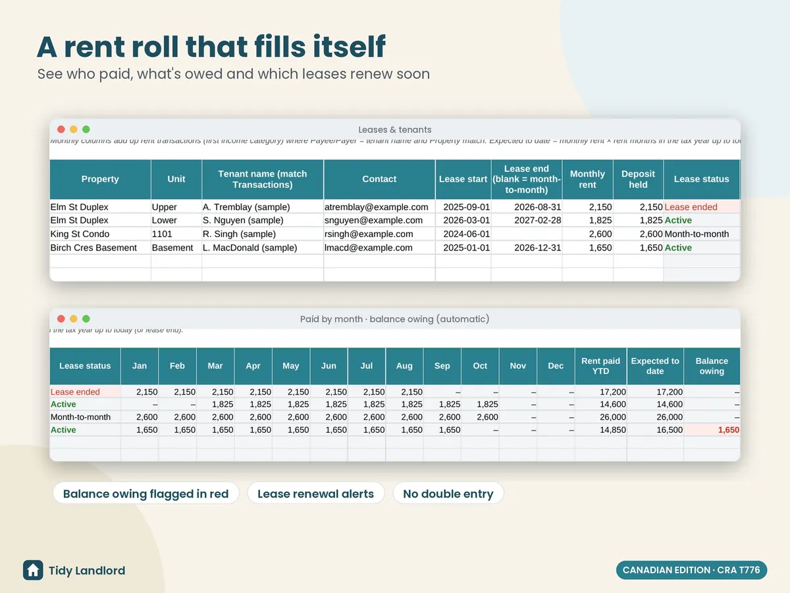This screenshot has width=790, height=593.
Task: Click Lease ended status in Paid by month window
Action: pos(85,391)
